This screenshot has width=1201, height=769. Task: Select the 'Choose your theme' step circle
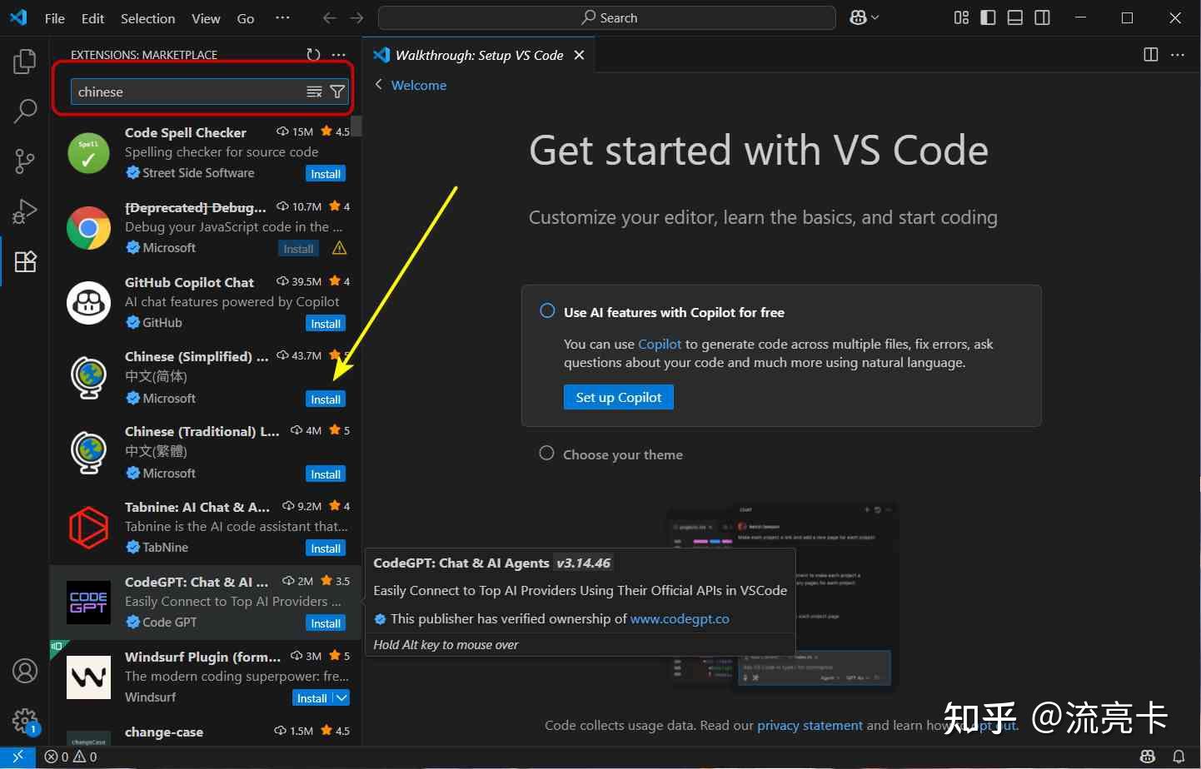[546, 454]
